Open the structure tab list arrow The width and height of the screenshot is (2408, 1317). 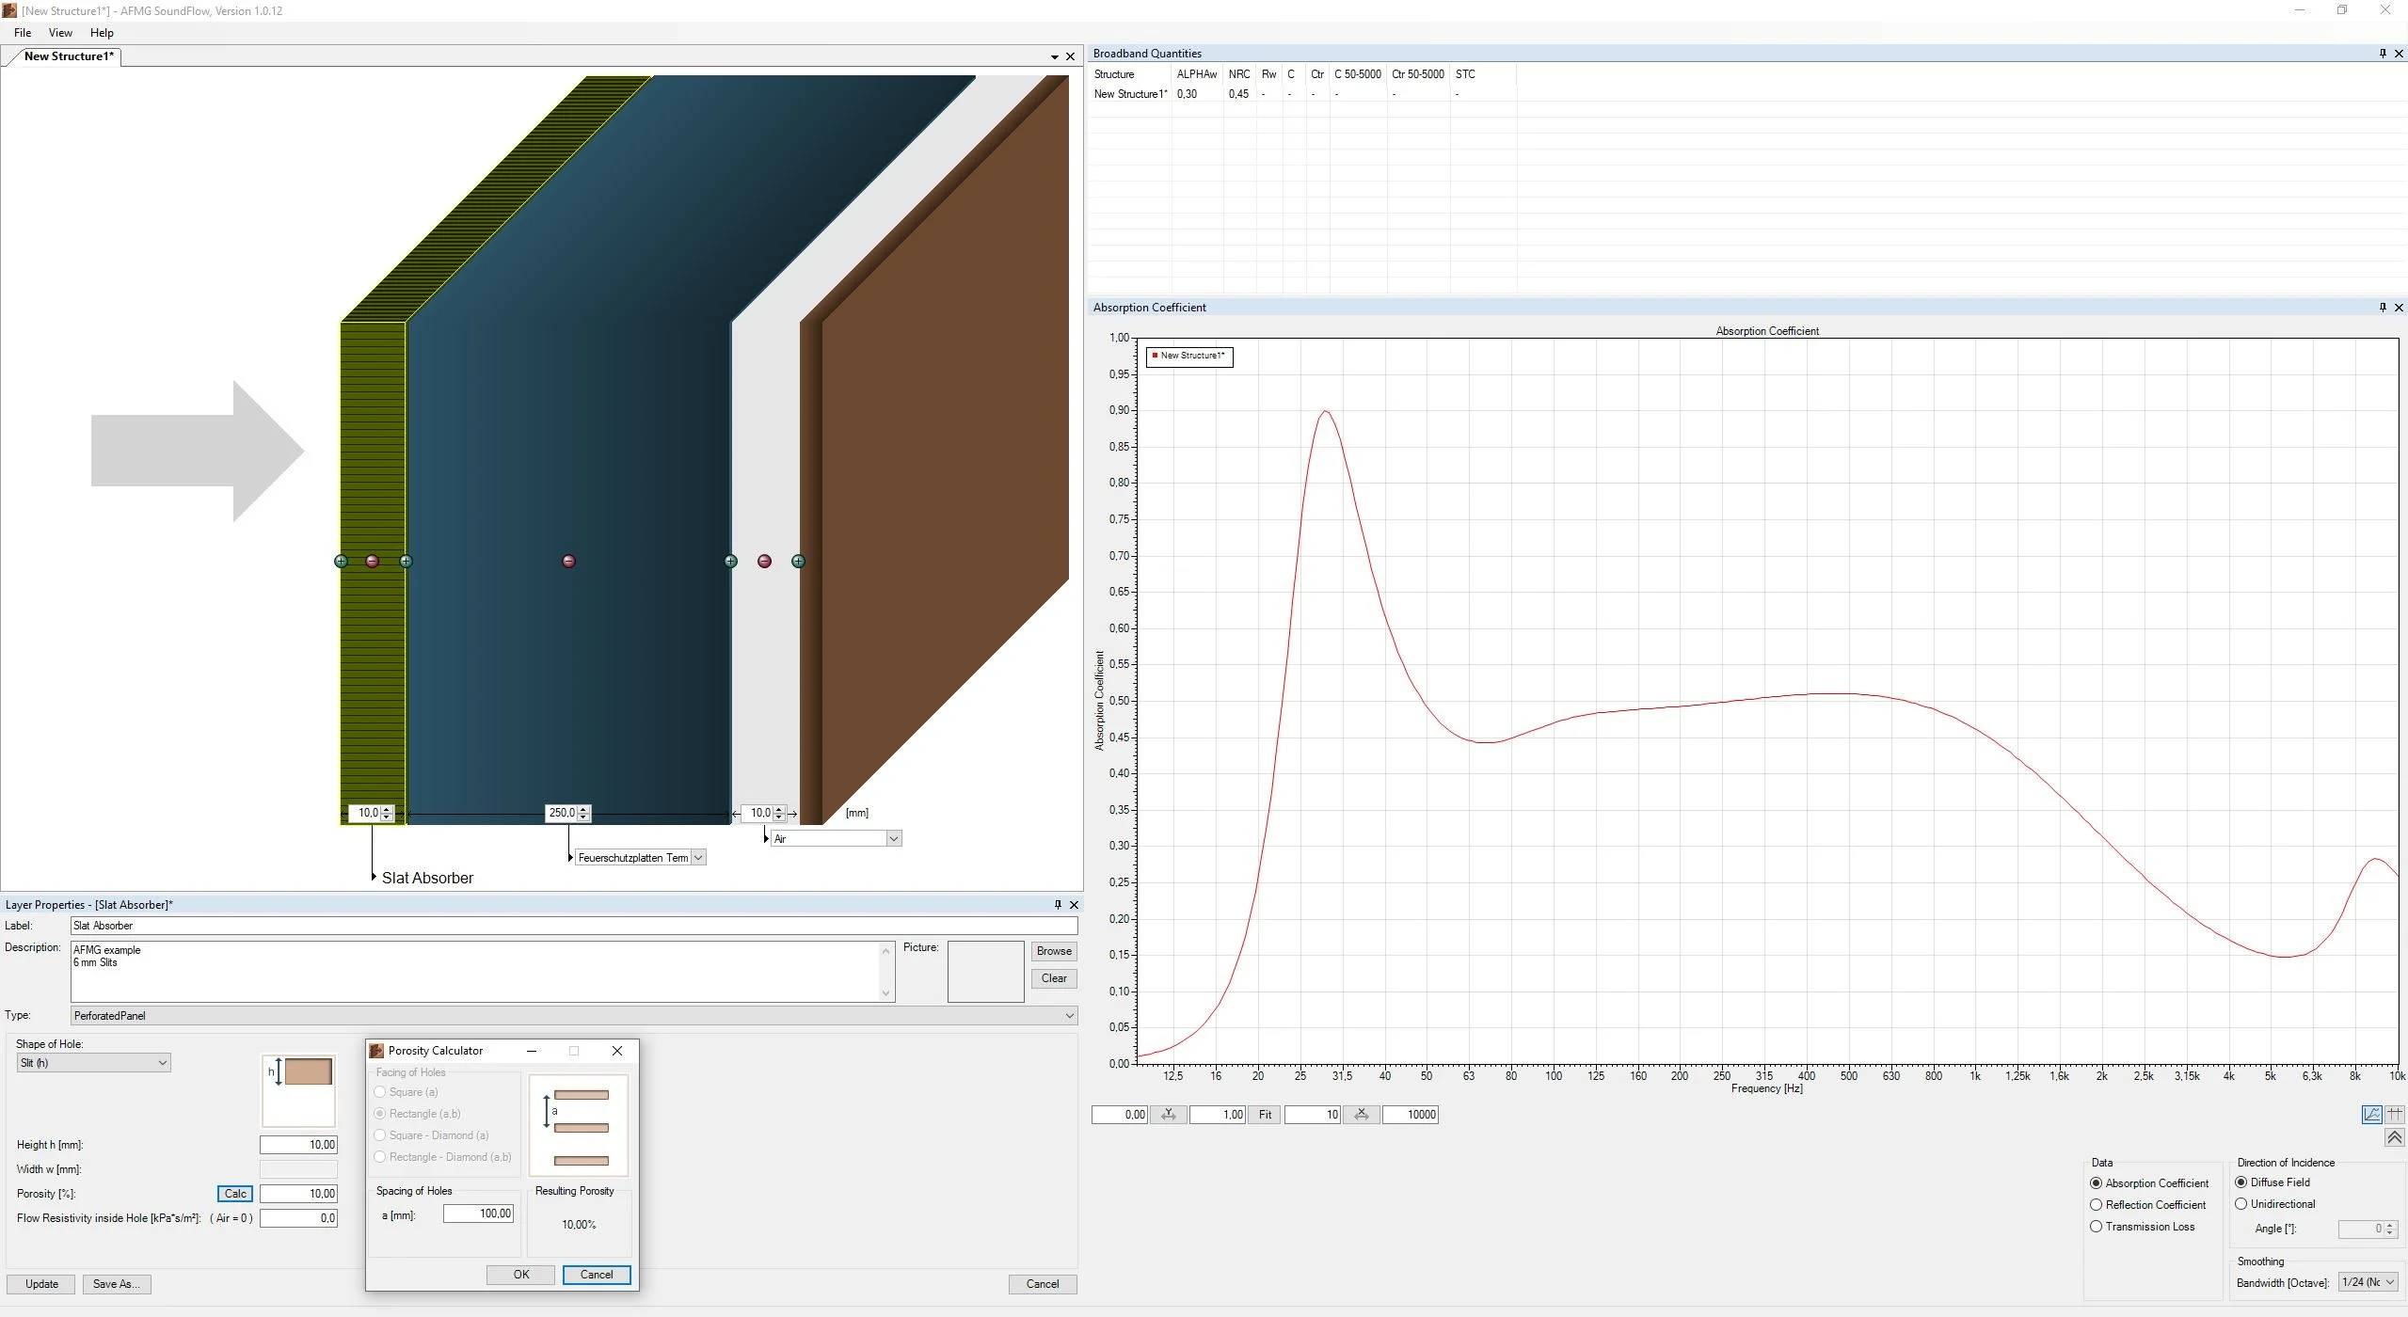click(1055, 57)
